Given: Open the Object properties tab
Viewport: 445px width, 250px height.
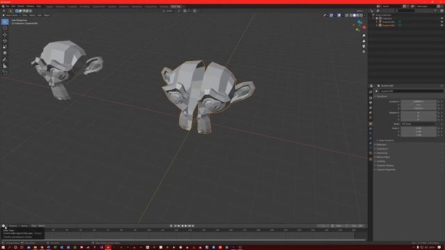Looking at the screenshot, I should coord(371,124).
